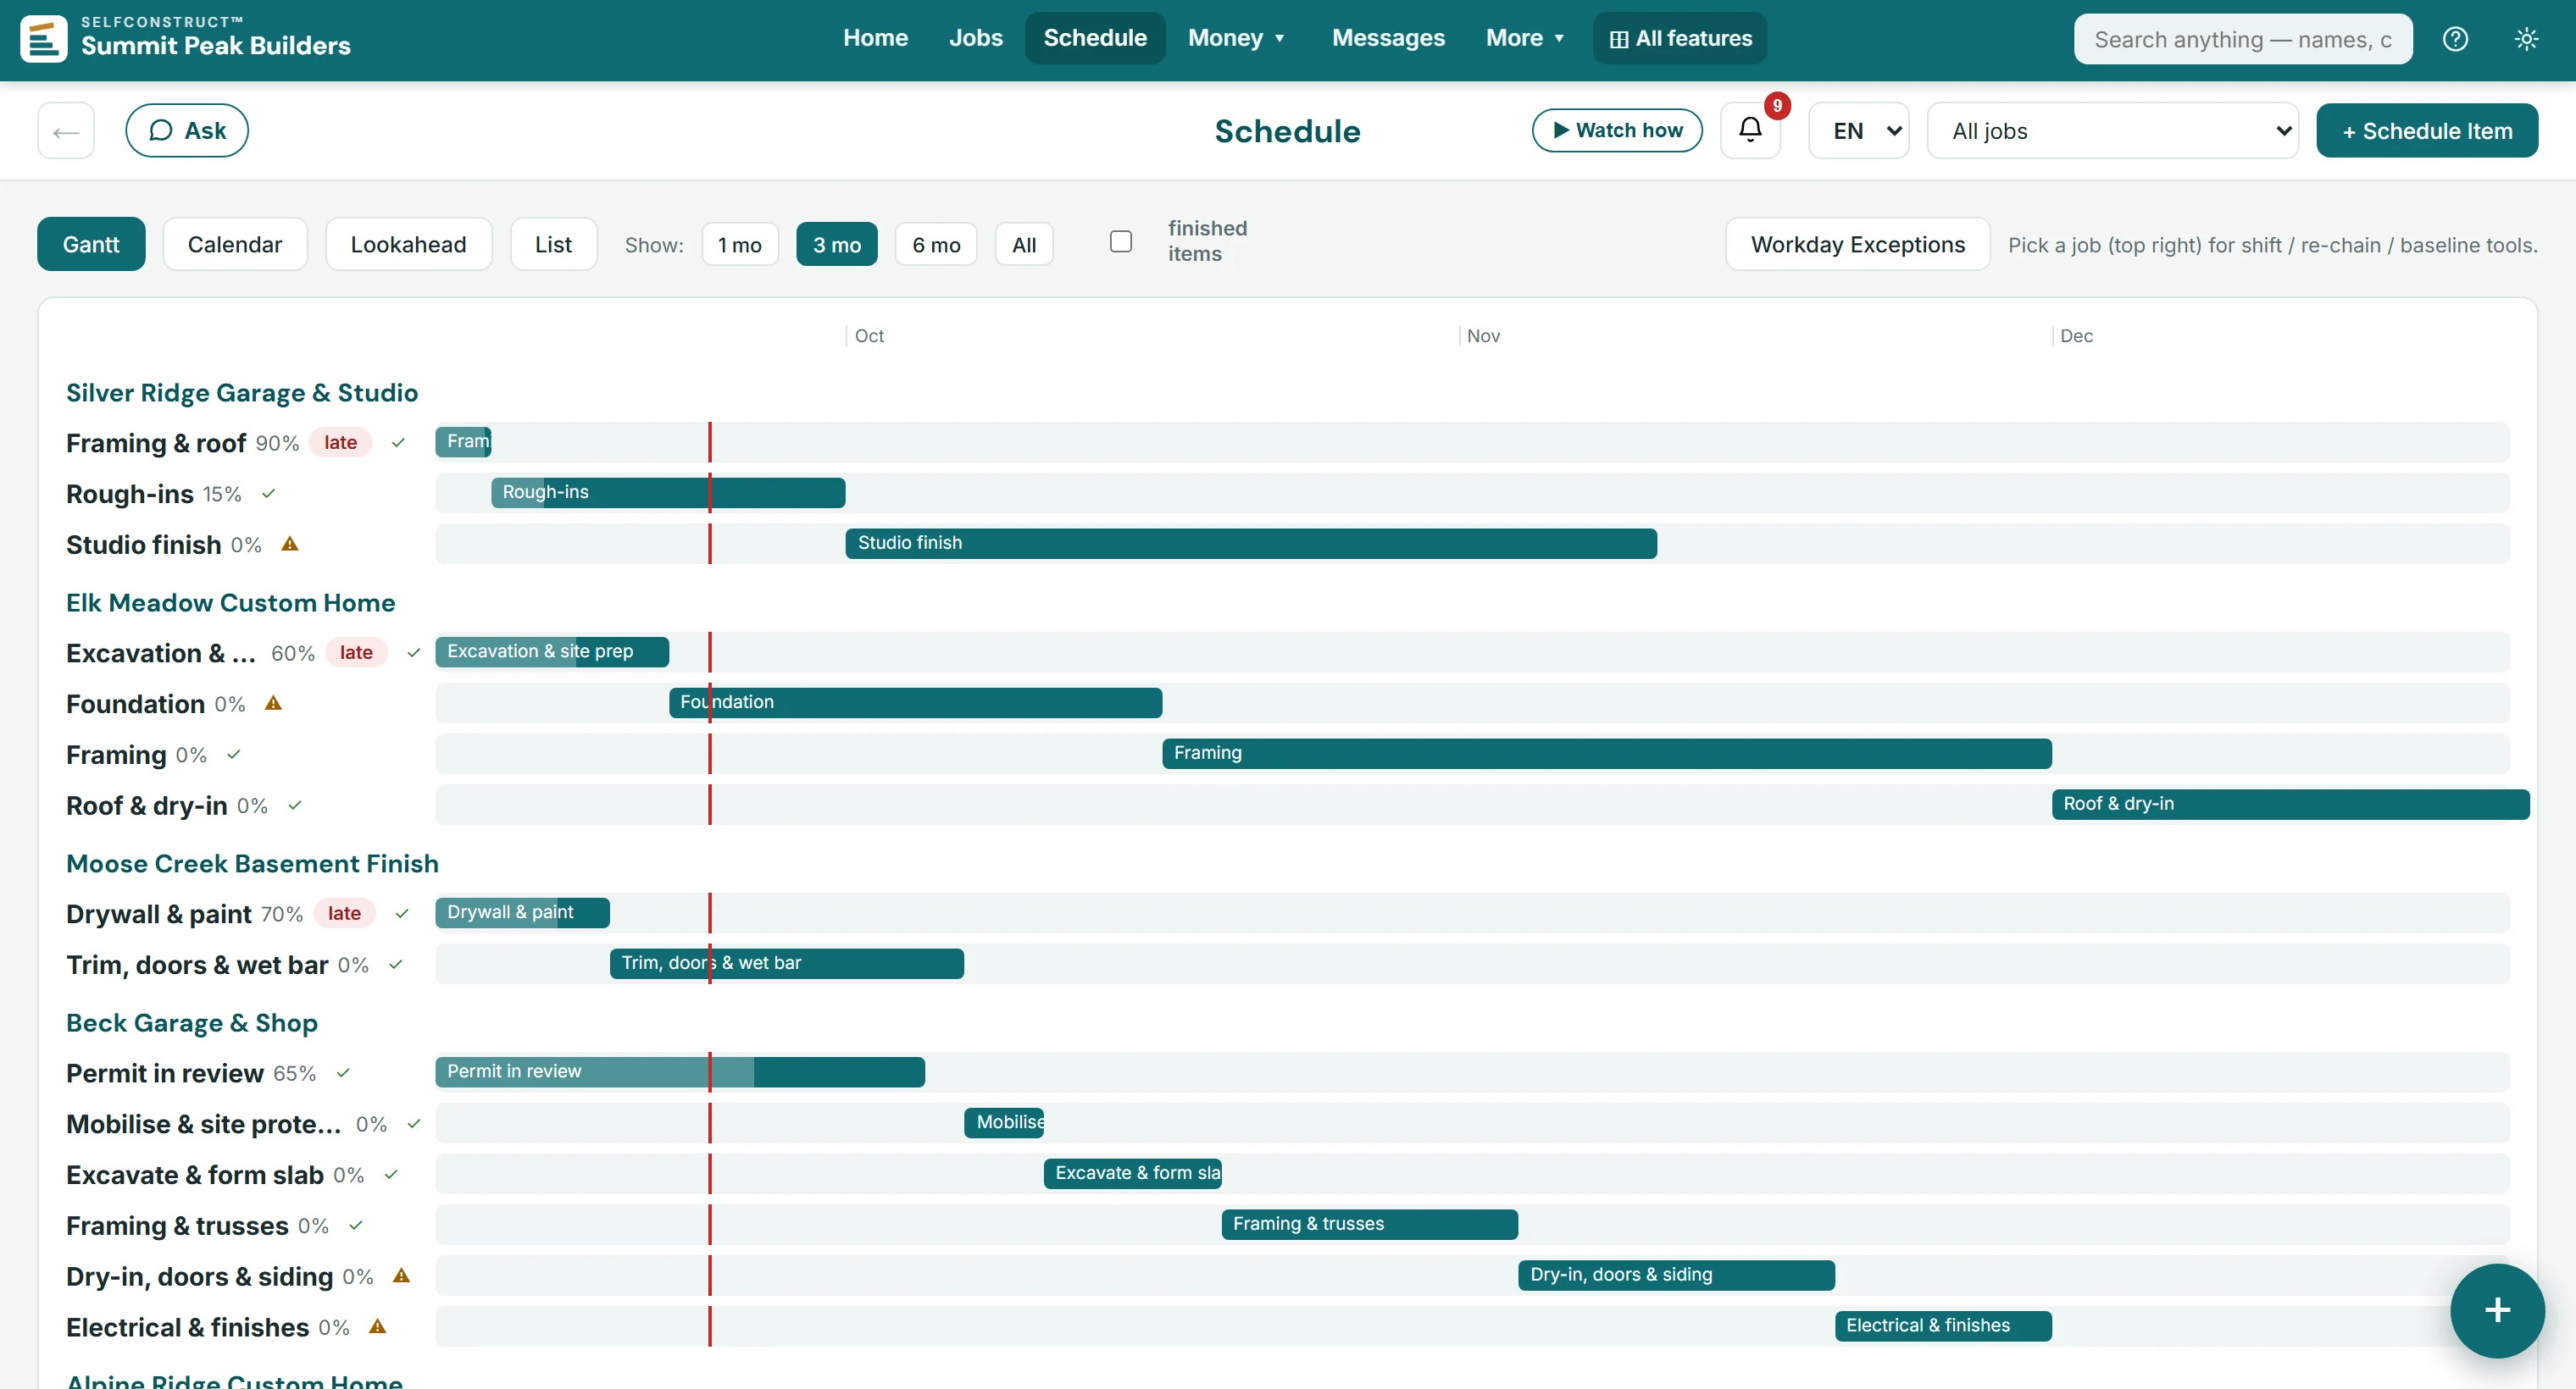Switch to the List view tab
This screenshot has height=1389, width=2576.
[553, 245]
